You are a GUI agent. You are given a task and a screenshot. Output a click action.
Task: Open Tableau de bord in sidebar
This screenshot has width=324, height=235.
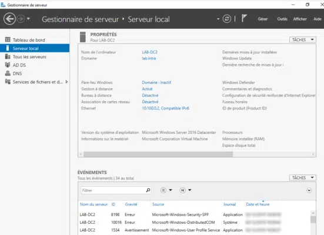[x=29, y=40]
